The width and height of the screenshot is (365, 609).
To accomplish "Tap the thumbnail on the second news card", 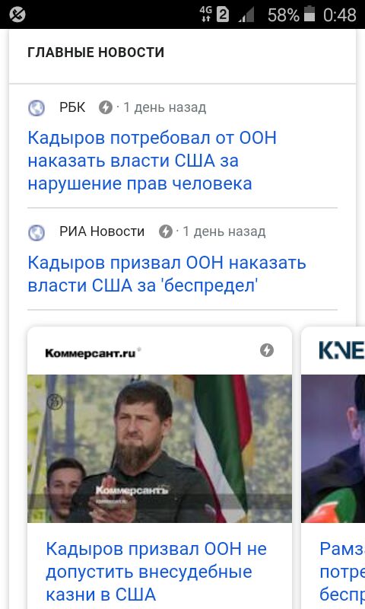I will 333,448.
